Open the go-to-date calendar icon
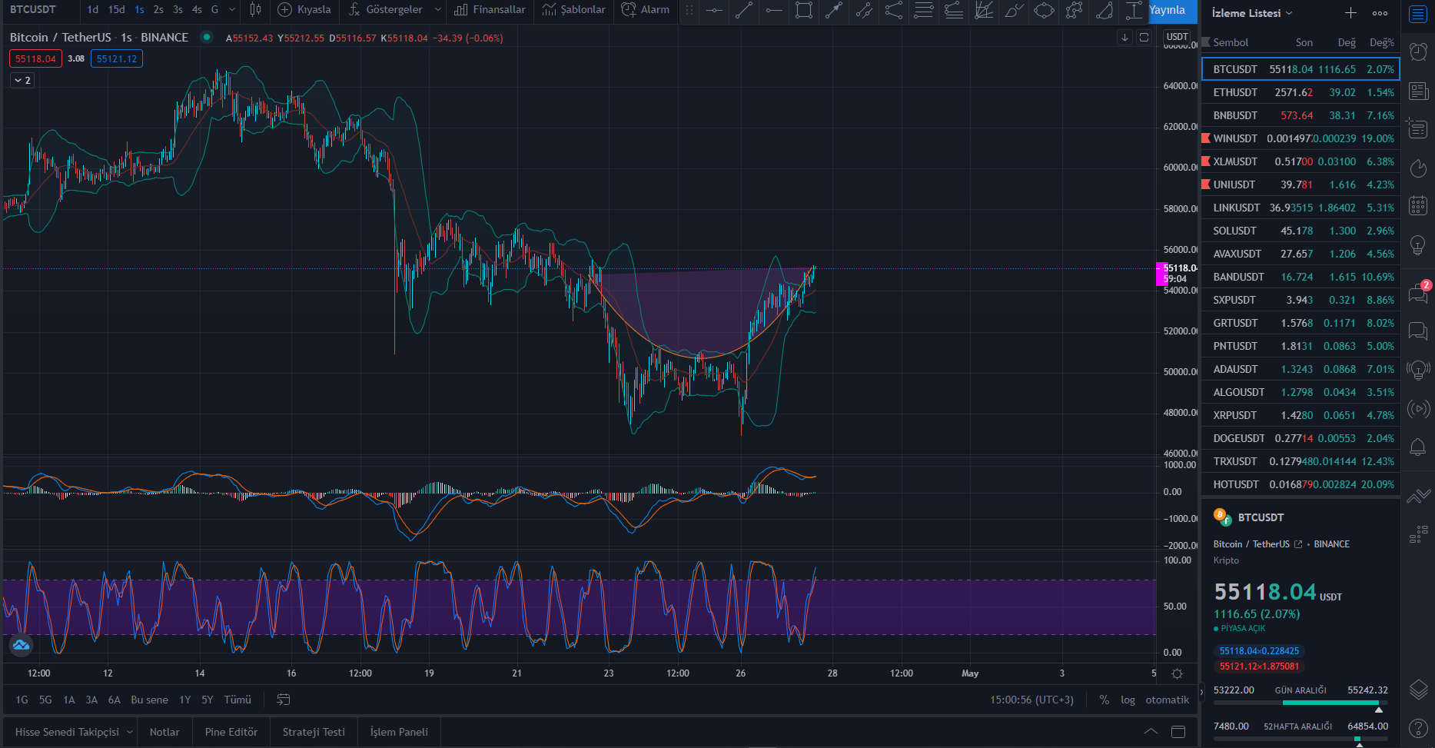Screen dimensions: 1435x748 283,700
